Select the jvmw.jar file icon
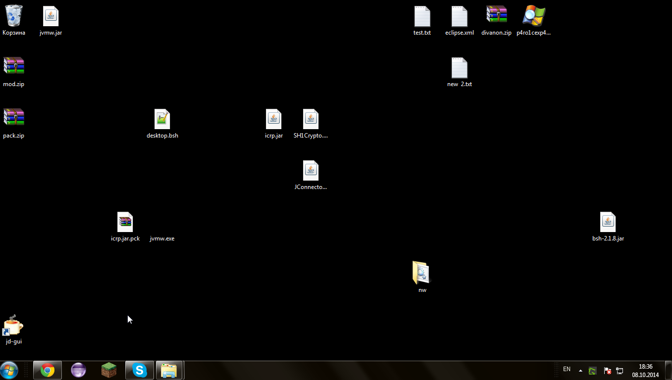 tap(51, 16)
